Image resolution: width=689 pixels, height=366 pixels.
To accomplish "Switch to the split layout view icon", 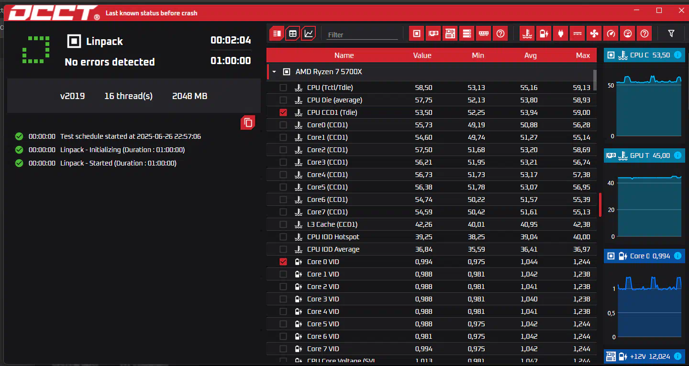I will pyautogui.click(x=276, y=33).
